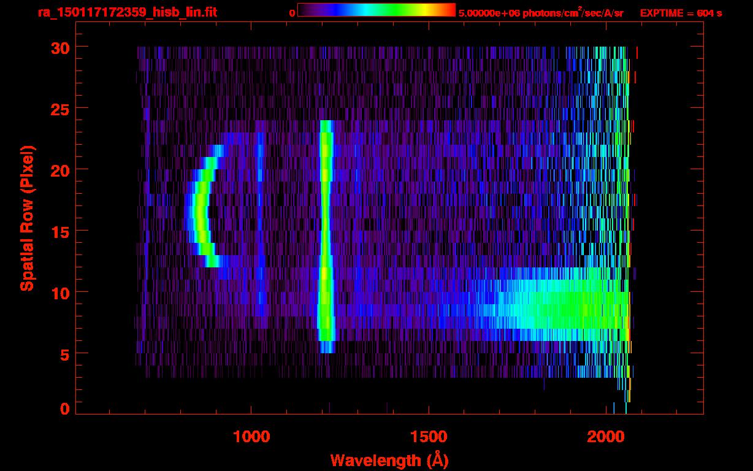The image size is (753, 471).
Task: Click the x-axis tick label 1000
Action: [251, 437]
